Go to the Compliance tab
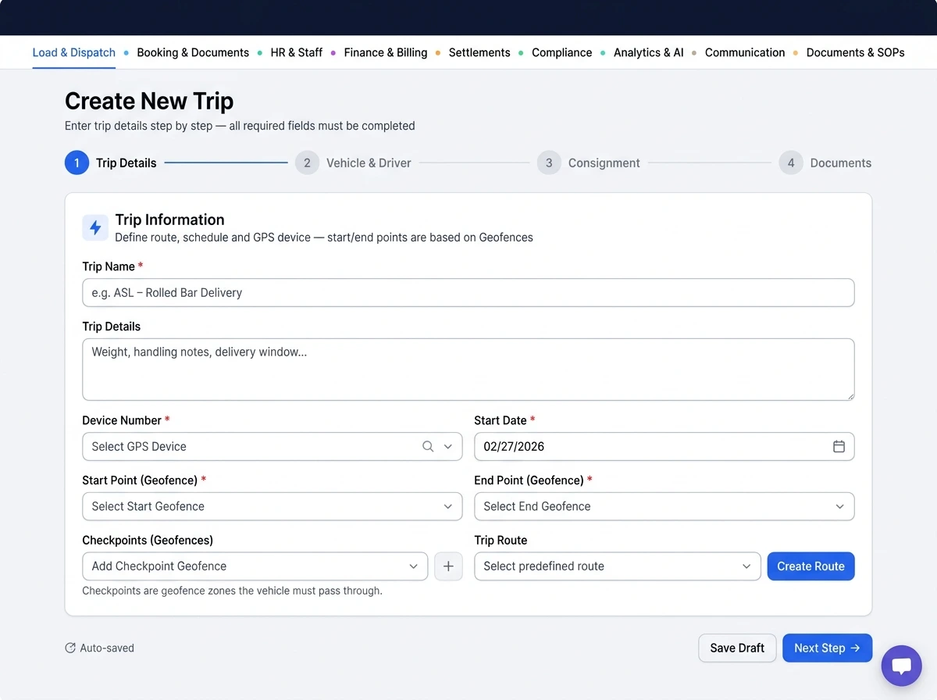 562,52
